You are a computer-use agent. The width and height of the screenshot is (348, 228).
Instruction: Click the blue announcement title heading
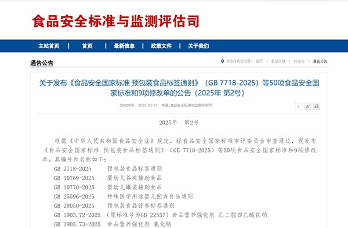point(179,88)
